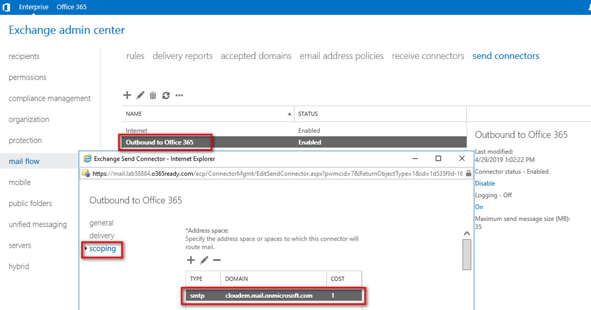The image size is (591, 310).
Task: Add an address space with plus icon
Action: click(191, 260)
